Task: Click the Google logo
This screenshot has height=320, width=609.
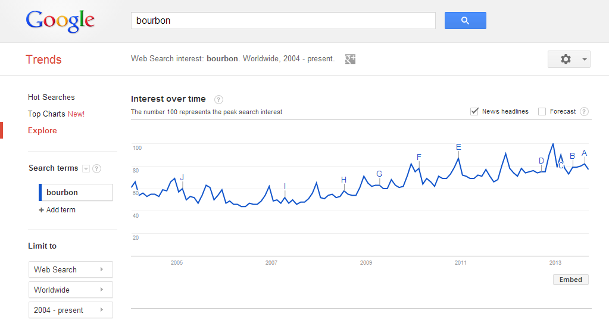Action: [60, 21]
